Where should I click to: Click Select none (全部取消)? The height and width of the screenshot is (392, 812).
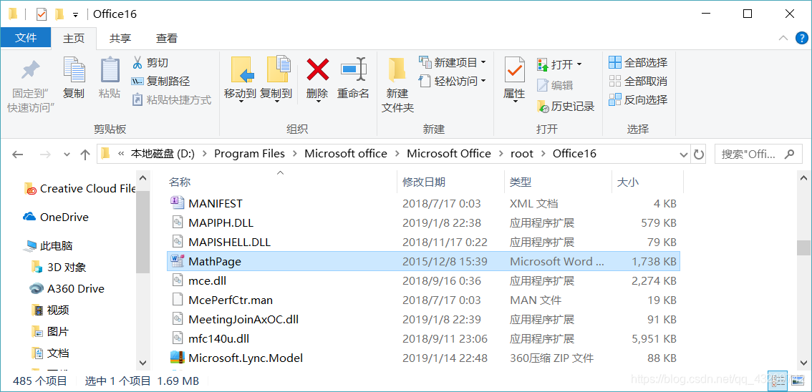click(x=638, y=82)
